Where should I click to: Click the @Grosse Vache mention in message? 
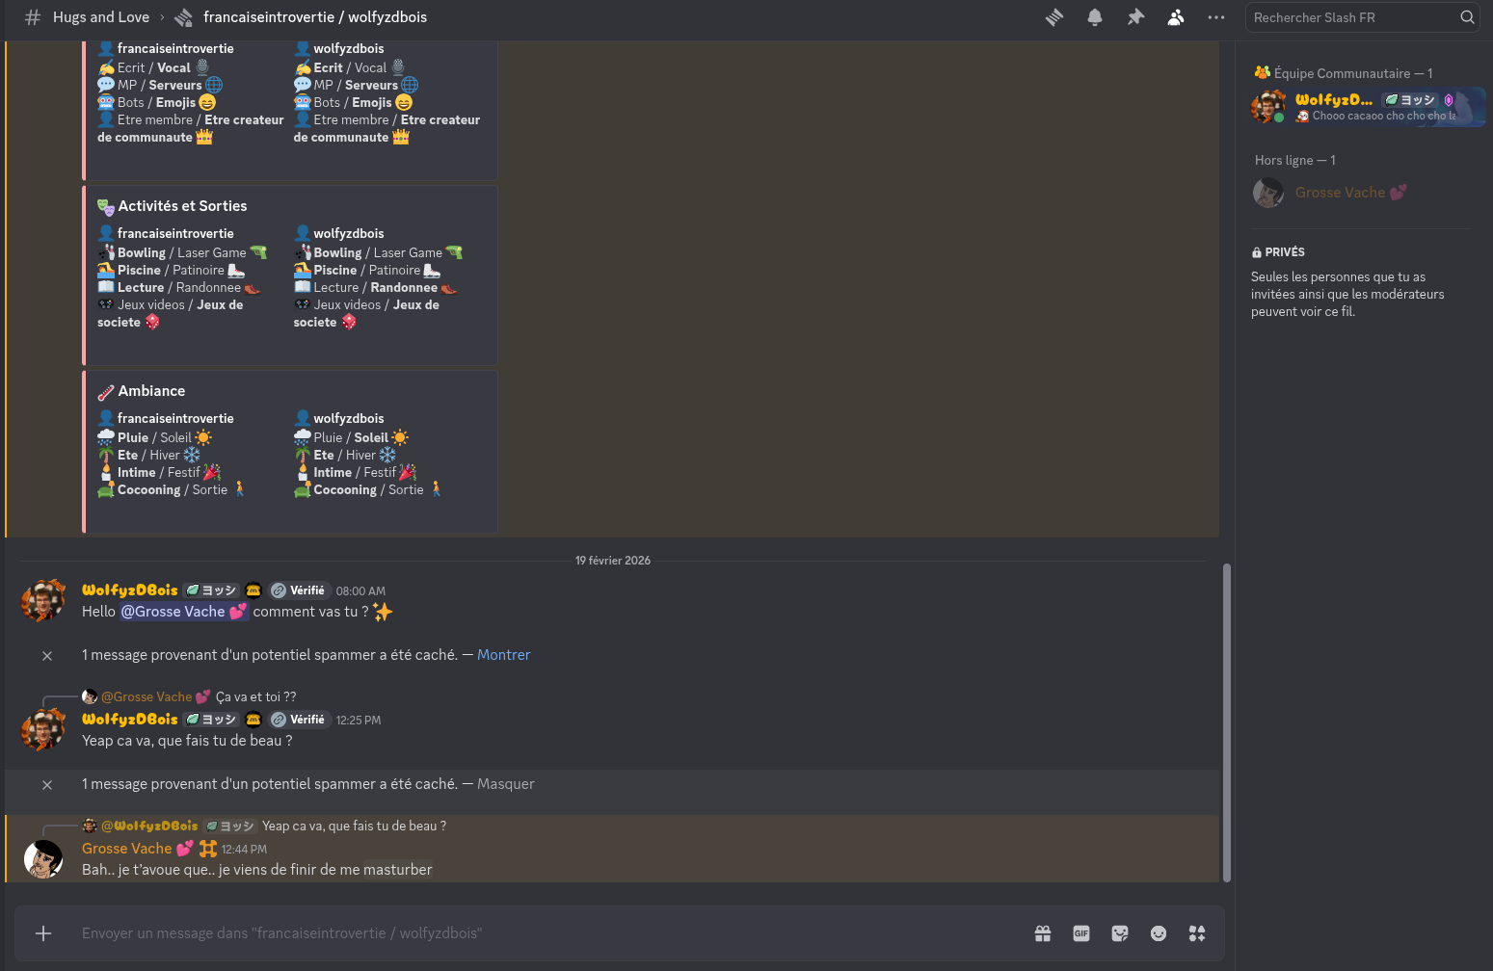tap(183, 612)
